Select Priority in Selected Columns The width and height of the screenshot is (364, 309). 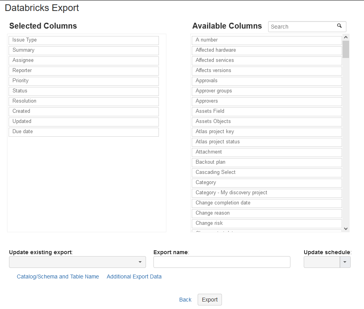point(84,81)
